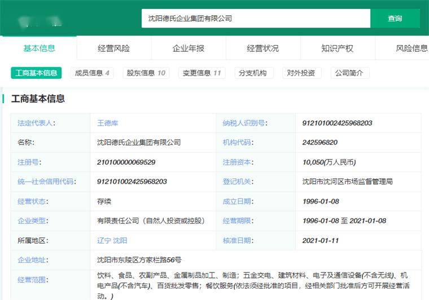Select address 沈阳市东陵区方家栏路56号
Screen dimensions: 429x300
pos(139,260)
